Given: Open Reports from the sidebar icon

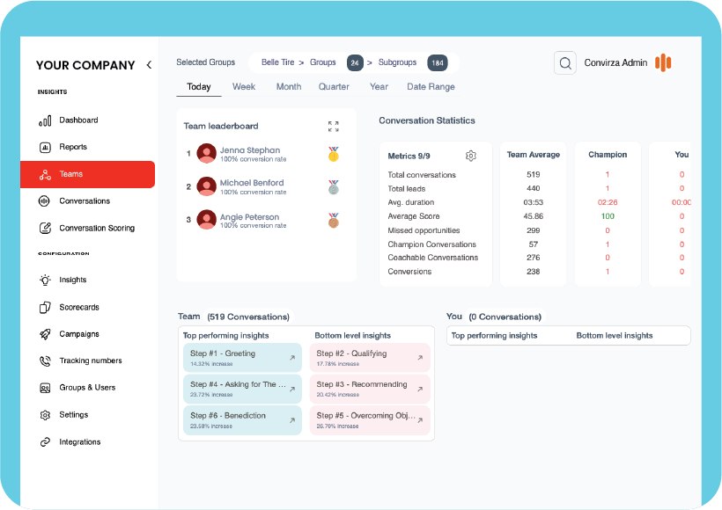Looking at the screenshot, I should tap(45, 147).
